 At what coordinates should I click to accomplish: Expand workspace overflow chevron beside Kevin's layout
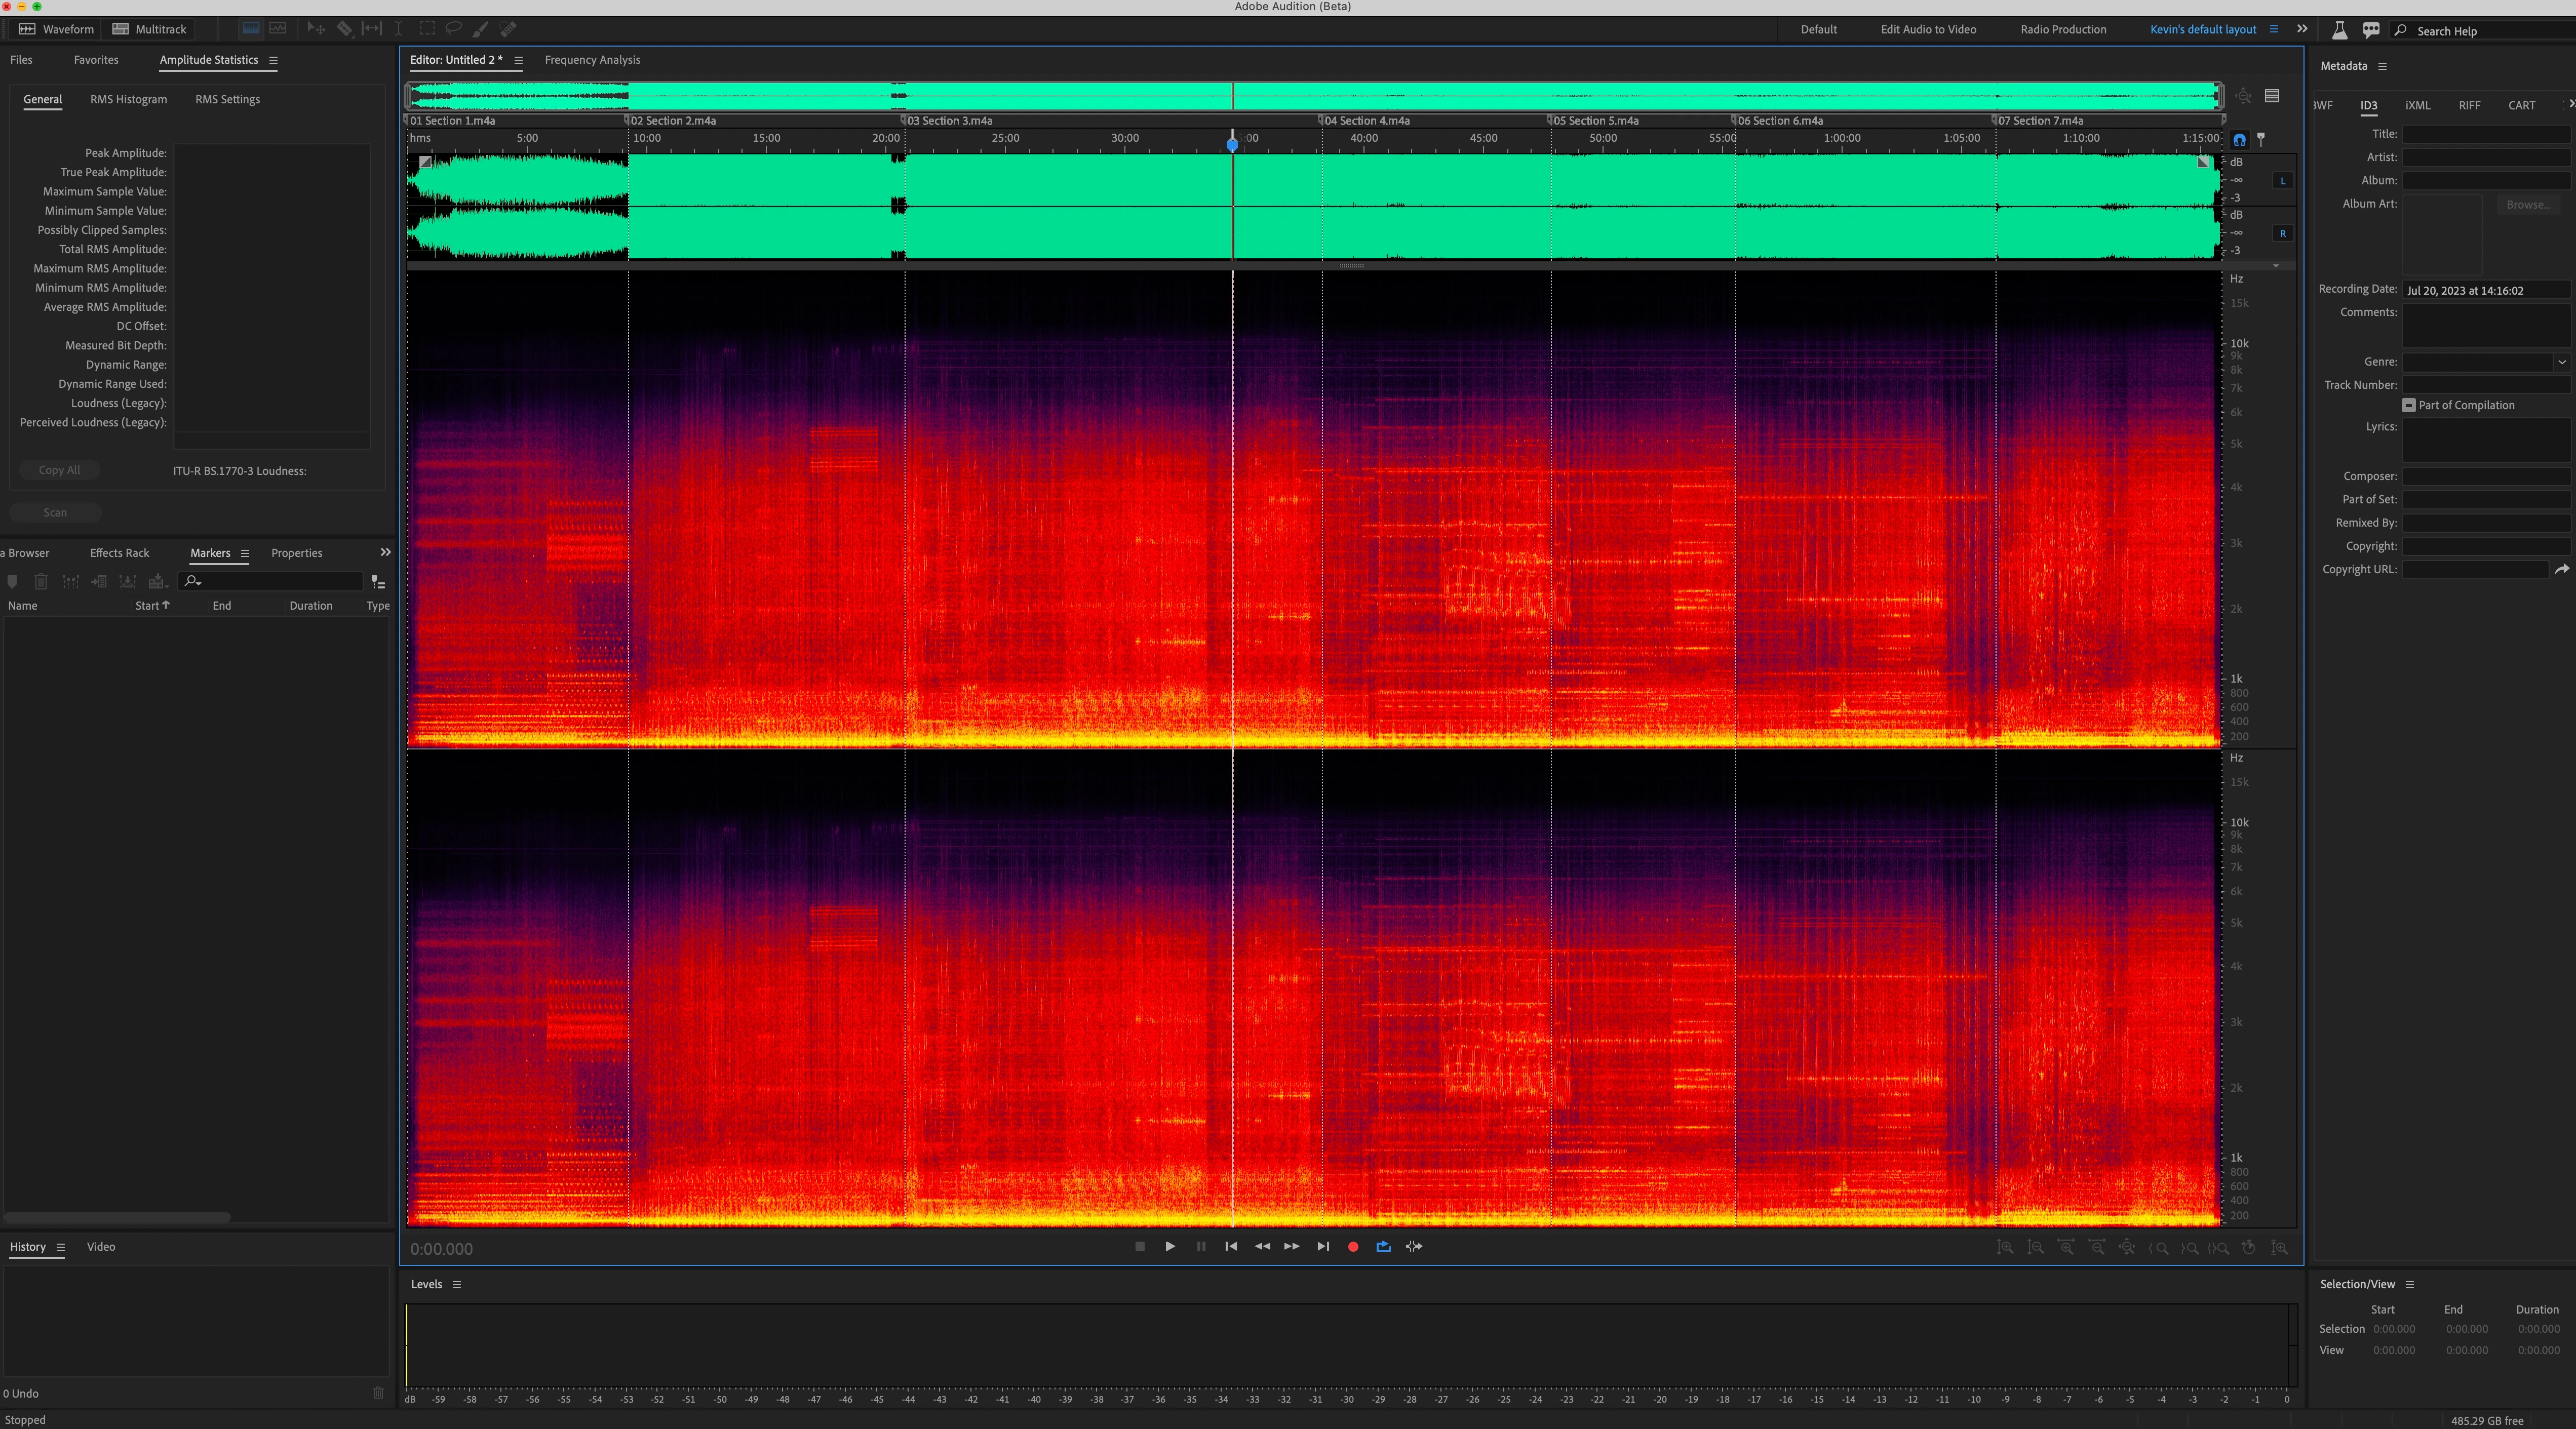coord(2302,29)
